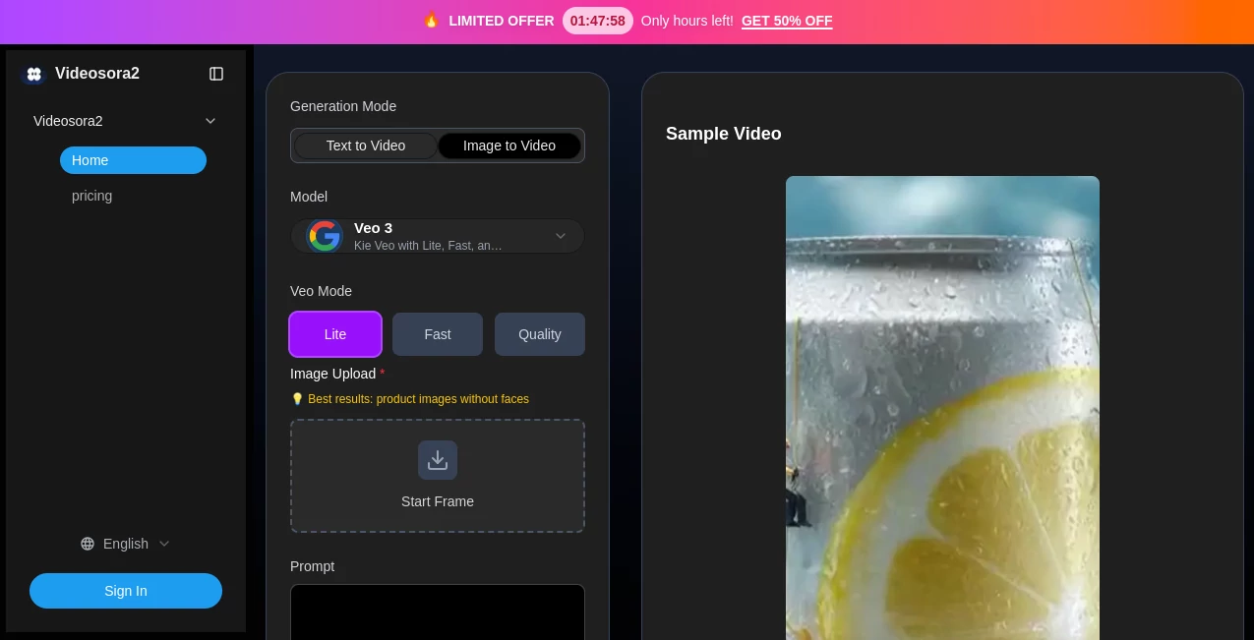The width and height of the screenshot is (1254, 640).
Task: Click the Start Frame upload dropzone
Action: pyautogui.click(x=438, y=476)
